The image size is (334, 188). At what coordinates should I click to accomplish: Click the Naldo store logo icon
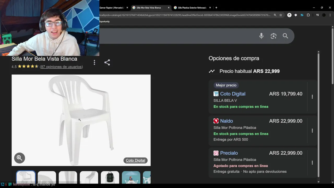pos(216,121)
